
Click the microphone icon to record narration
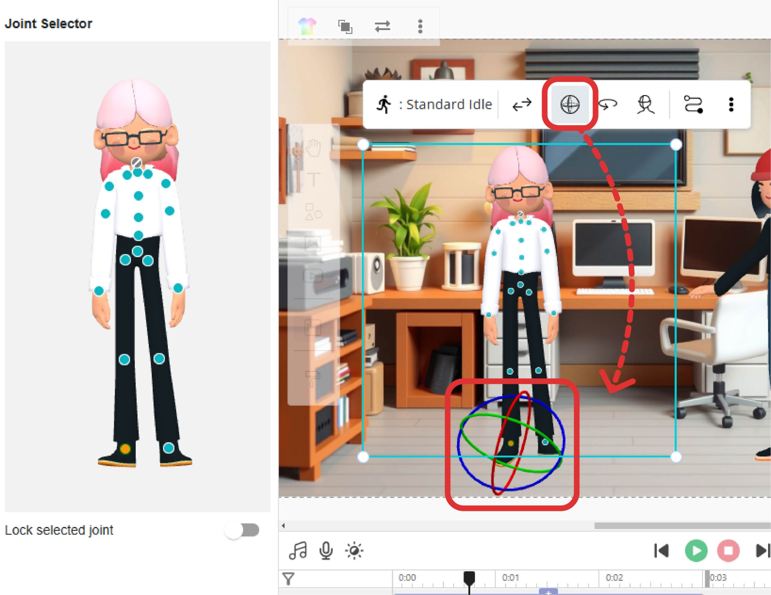[326, 550]
